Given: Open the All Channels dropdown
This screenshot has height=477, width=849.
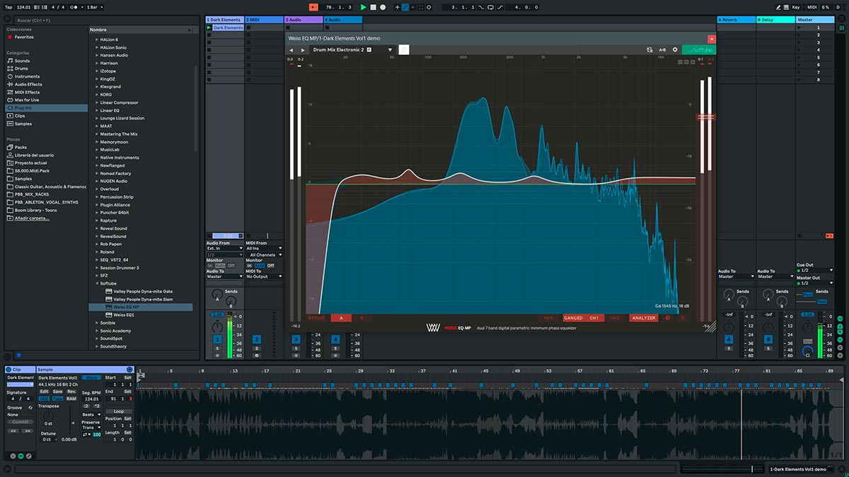Looking at the screenshot, I should tap(264, 255).
